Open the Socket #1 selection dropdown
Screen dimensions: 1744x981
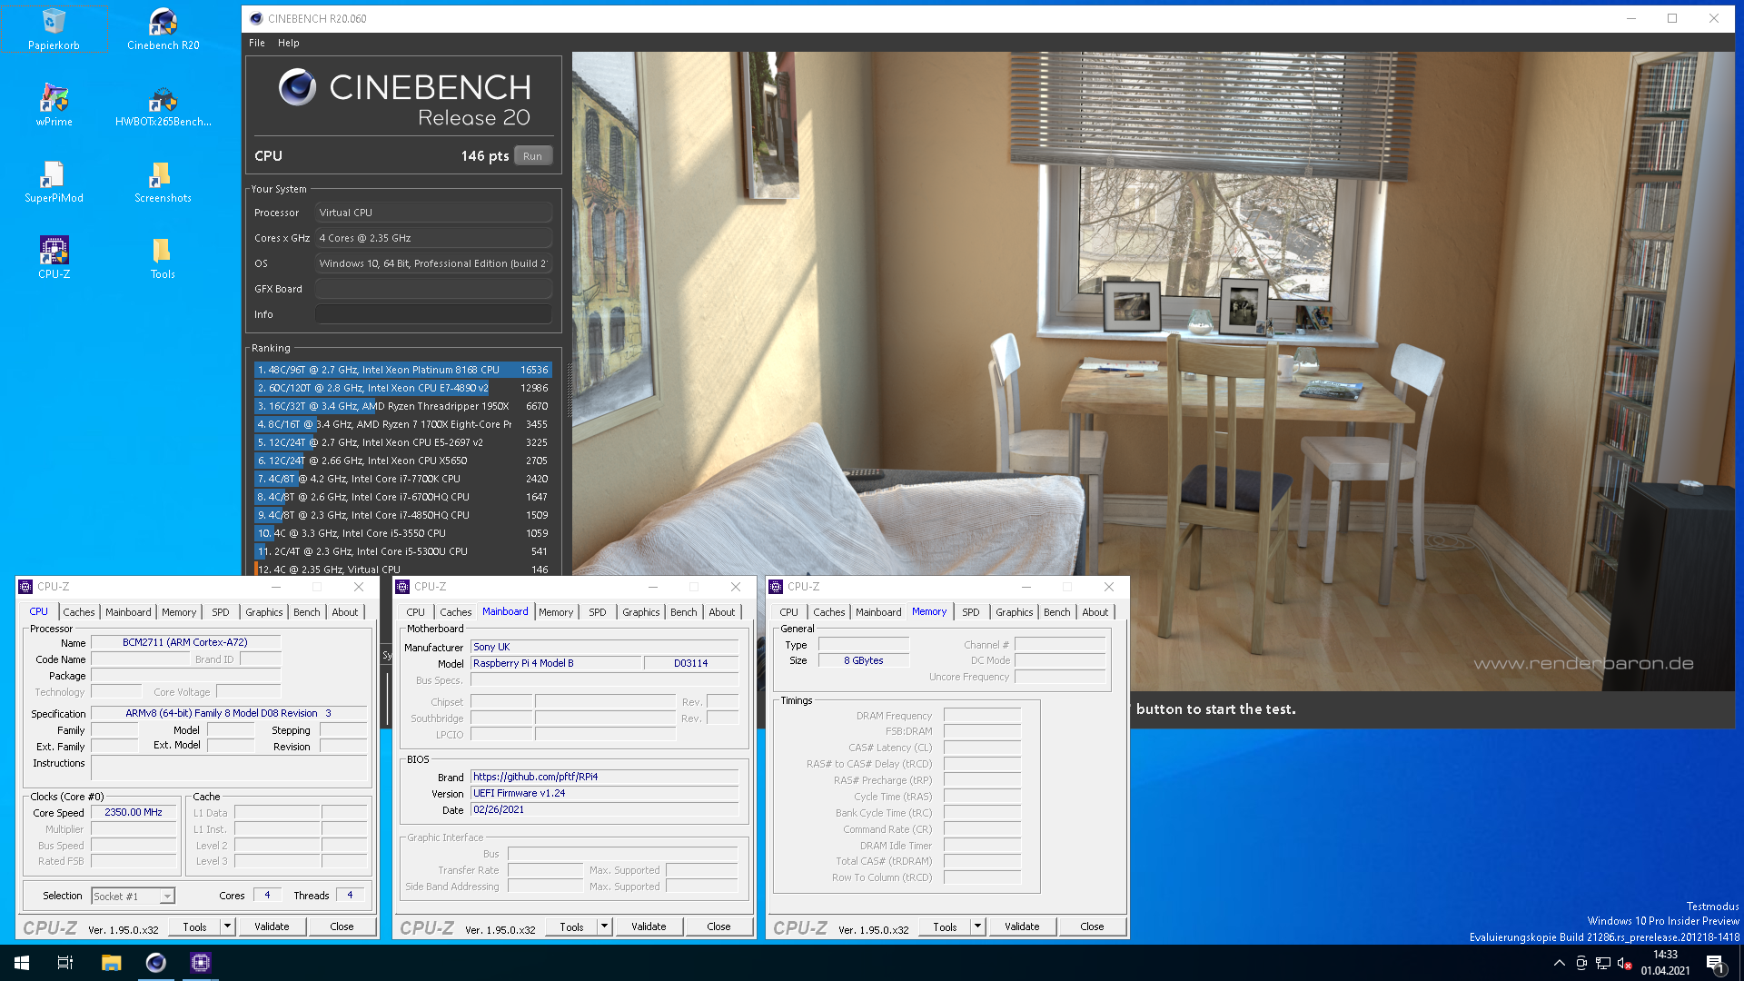pyautogui.click(x=134, y=897)
